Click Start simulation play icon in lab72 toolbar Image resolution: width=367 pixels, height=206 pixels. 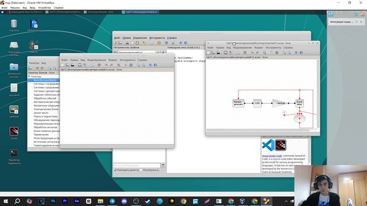(x=126, y=65)
